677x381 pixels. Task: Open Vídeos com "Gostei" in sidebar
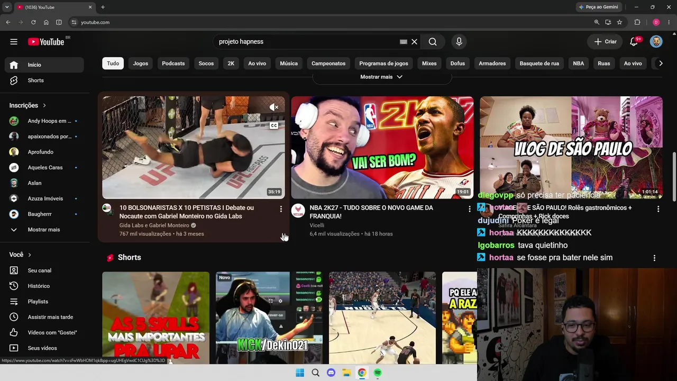[x=44, y=332]
